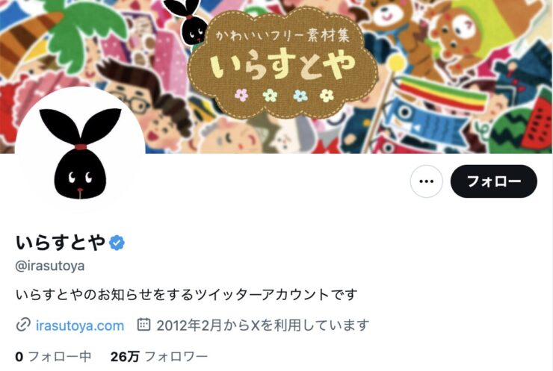Screen dimensions: 553x371
Task: View the 0 フォロー中 following list
Action: (x=53, y=357)
